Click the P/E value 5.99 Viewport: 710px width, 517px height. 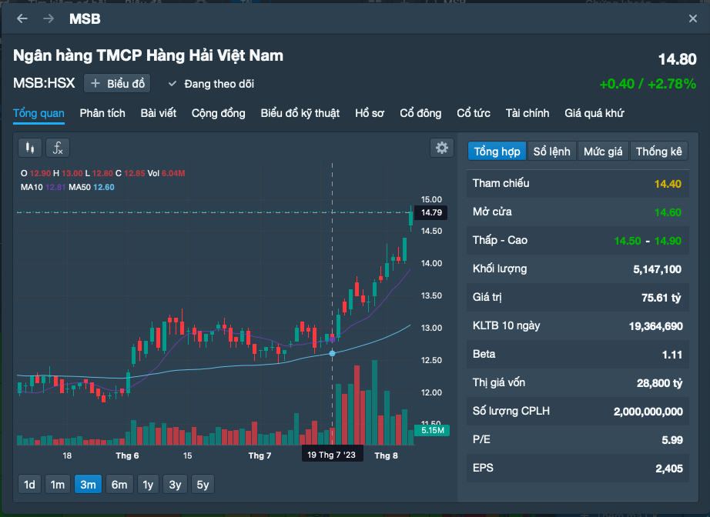tap(672, 439)
